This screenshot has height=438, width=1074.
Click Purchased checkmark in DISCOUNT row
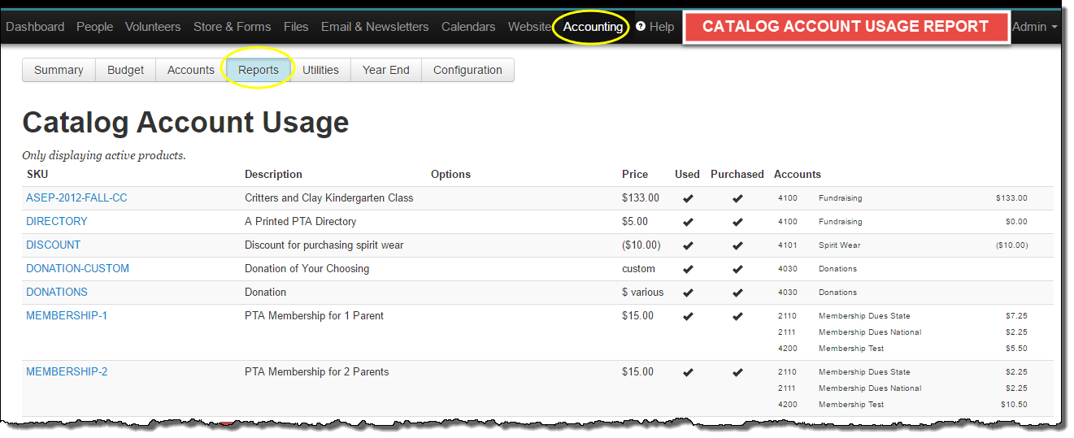click(737, 245)
